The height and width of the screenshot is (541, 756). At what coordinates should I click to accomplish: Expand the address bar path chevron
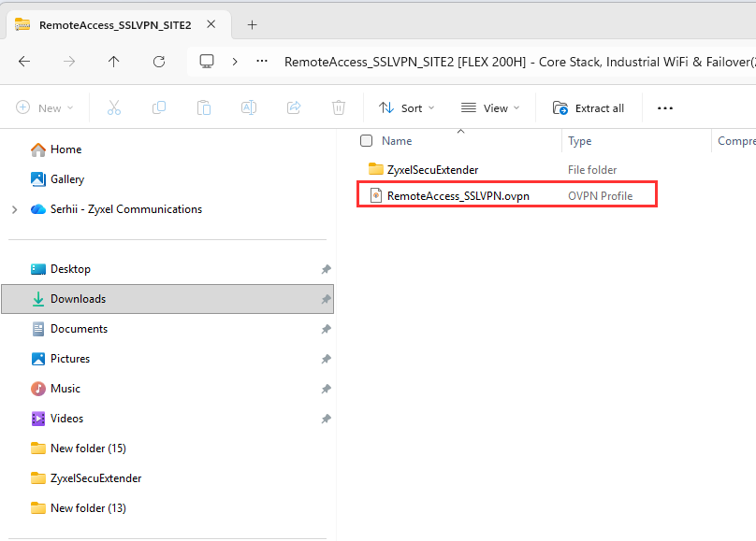click(235, 62)
